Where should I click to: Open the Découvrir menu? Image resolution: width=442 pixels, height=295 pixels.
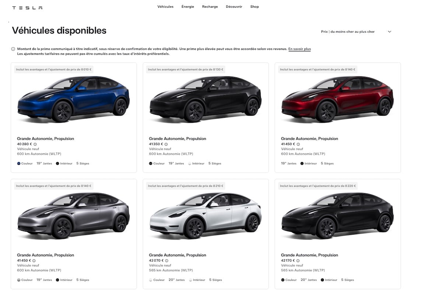(234, 7)
